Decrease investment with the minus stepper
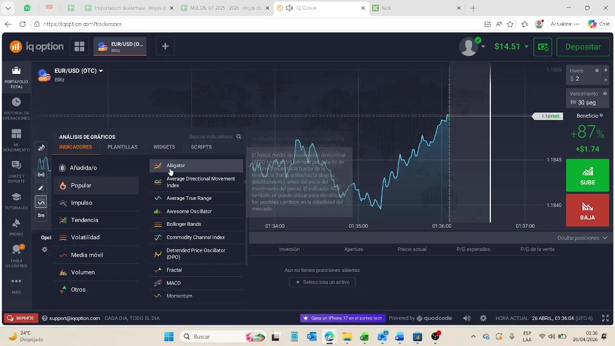The width and height of the screenshot is (615, 346). point(606,80)
